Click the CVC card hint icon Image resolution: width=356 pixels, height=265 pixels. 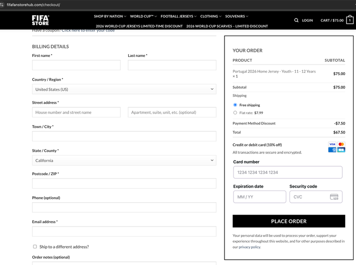(x=334, y=197)
